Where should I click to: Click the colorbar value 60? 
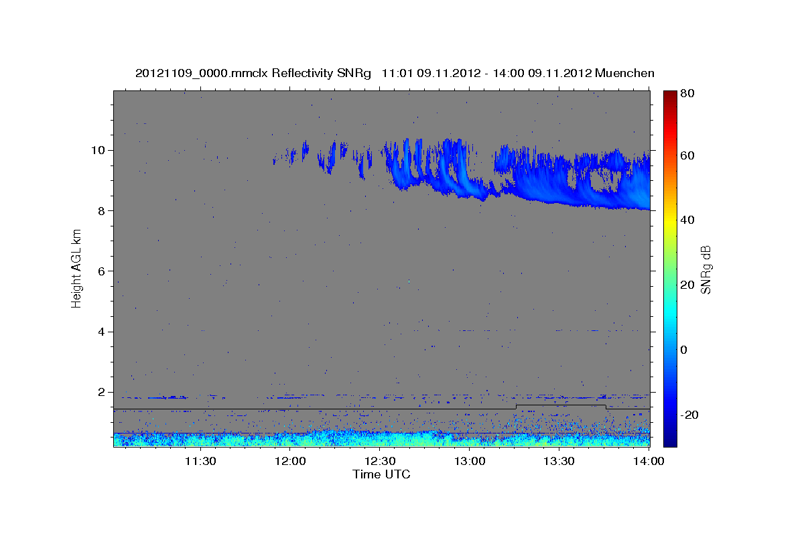click(x=688, y=156)
